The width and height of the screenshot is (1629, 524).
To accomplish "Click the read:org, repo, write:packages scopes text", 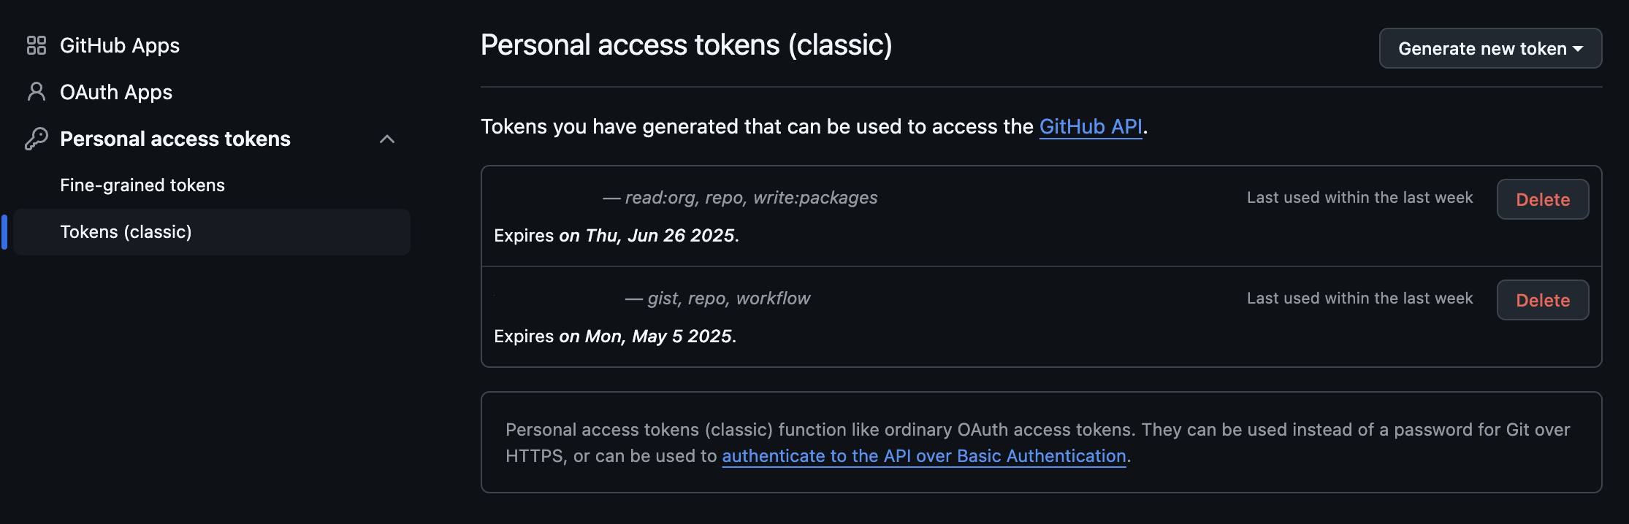I will coord(751,198).
